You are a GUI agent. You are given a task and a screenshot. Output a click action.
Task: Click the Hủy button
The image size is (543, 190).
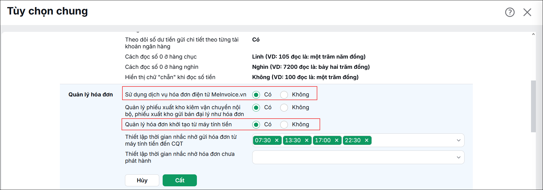coord(142,180)
